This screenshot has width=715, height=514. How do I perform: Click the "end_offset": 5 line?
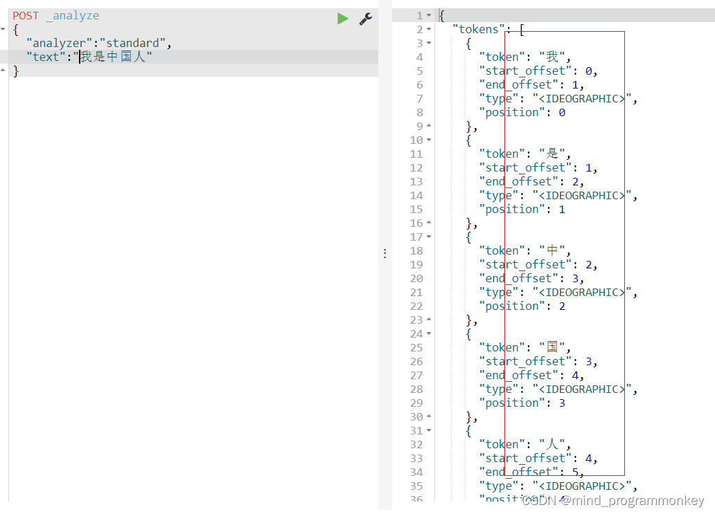pos(531,472)
